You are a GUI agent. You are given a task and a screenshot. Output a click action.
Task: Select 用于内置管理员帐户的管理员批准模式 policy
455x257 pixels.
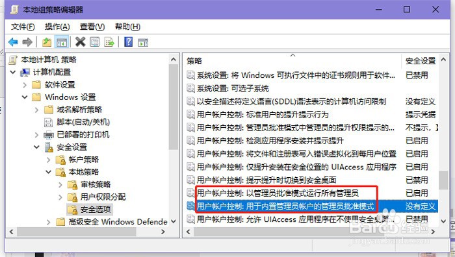tap(311, 206)
